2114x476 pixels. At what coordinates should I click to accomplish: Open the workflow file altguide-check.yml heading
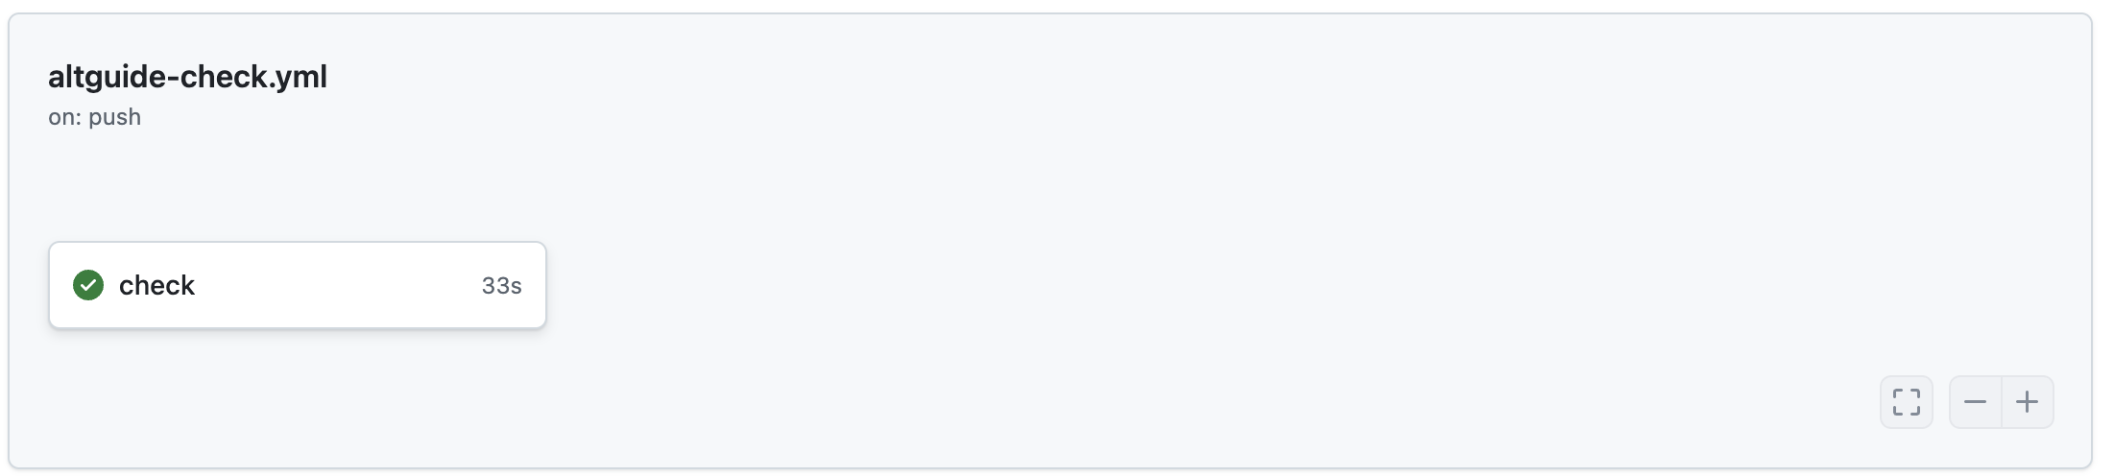tap(187, 77)
